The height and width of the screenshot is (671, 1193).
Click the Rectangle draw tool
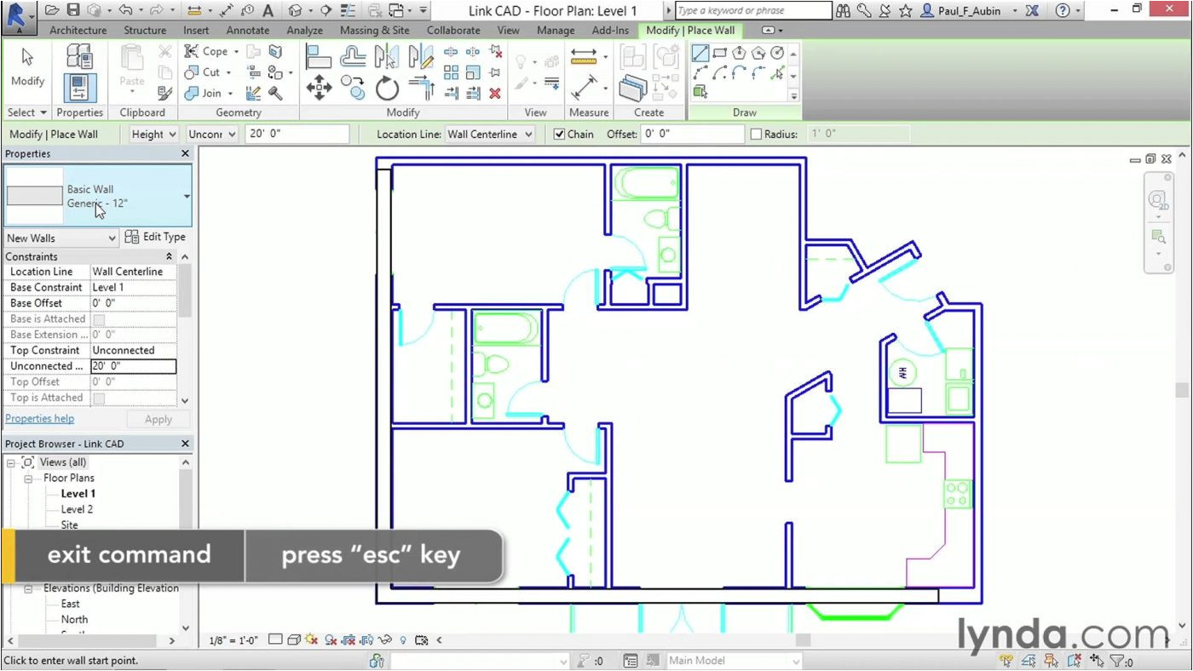[720, 54]
